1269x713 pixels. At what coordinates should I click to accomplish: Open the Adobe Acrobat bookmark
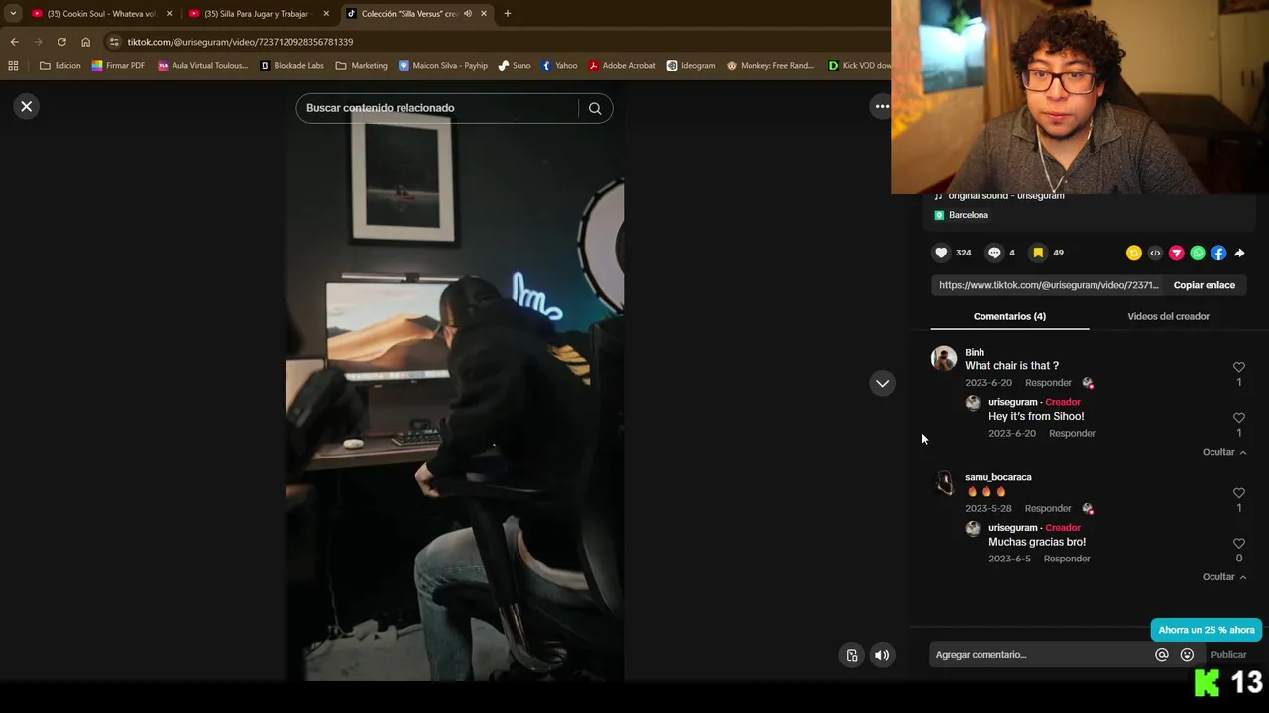622,66
